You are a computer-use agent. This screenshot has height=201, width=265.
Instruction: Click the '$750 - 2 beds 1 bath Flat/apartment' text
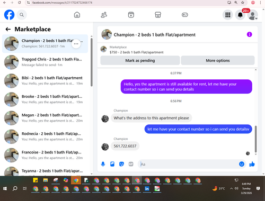[137, 52]
